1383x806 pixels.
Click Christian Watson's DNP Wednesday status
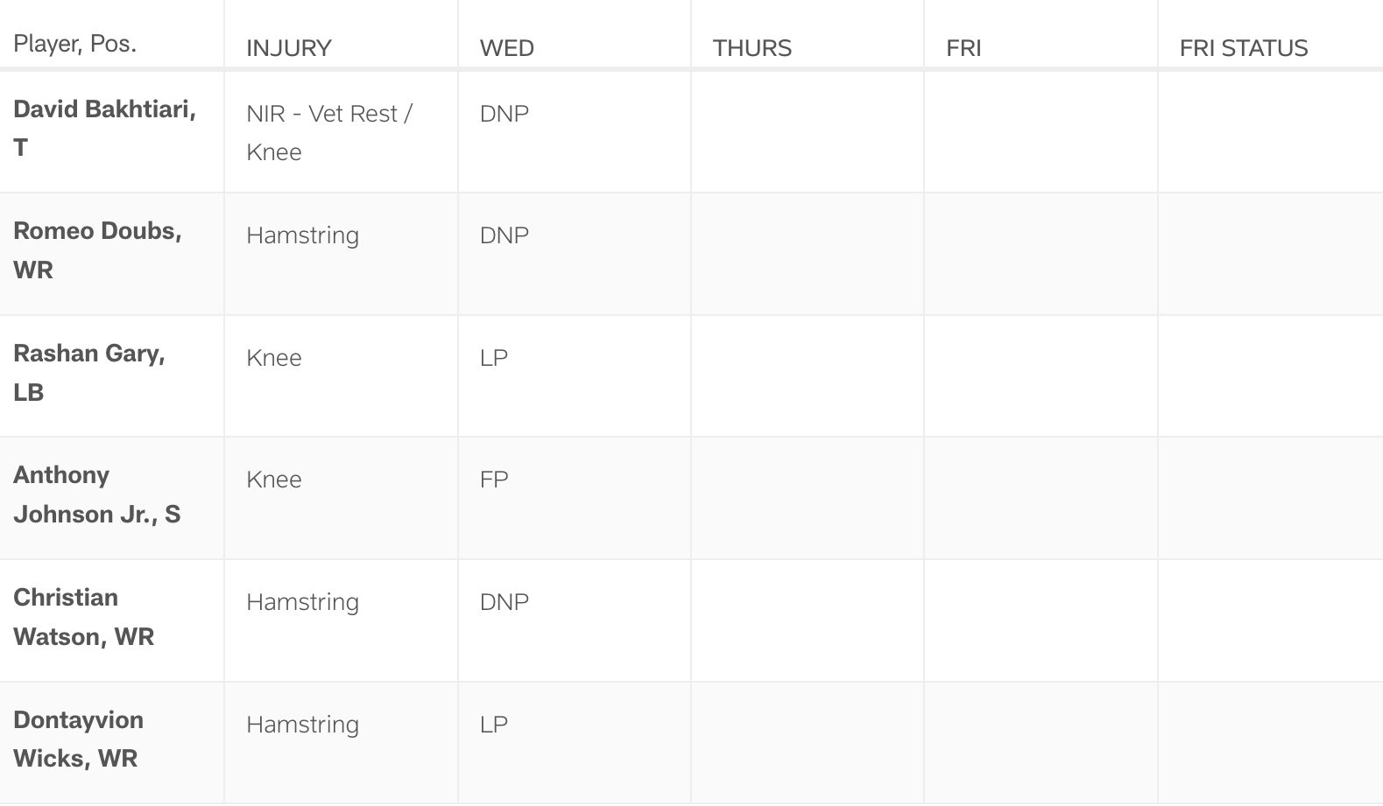click(505, 602)
